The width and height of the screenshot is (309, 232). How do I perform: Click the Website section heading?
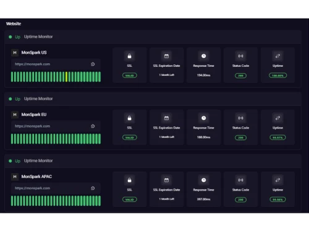(14, 24)
